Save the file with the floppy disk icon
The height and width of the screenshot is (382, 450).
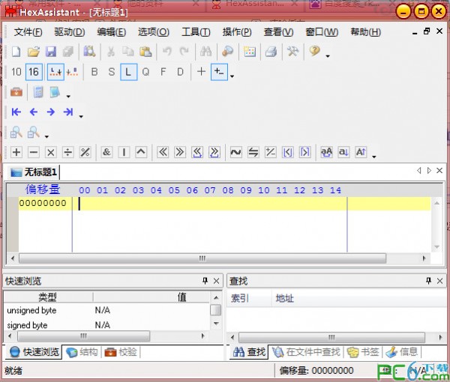coord(51,52)
